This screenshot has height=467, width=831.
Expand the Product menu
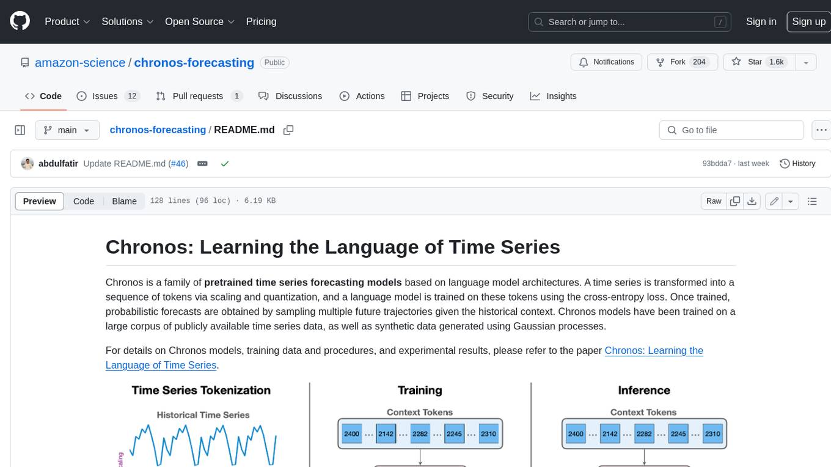67,21
